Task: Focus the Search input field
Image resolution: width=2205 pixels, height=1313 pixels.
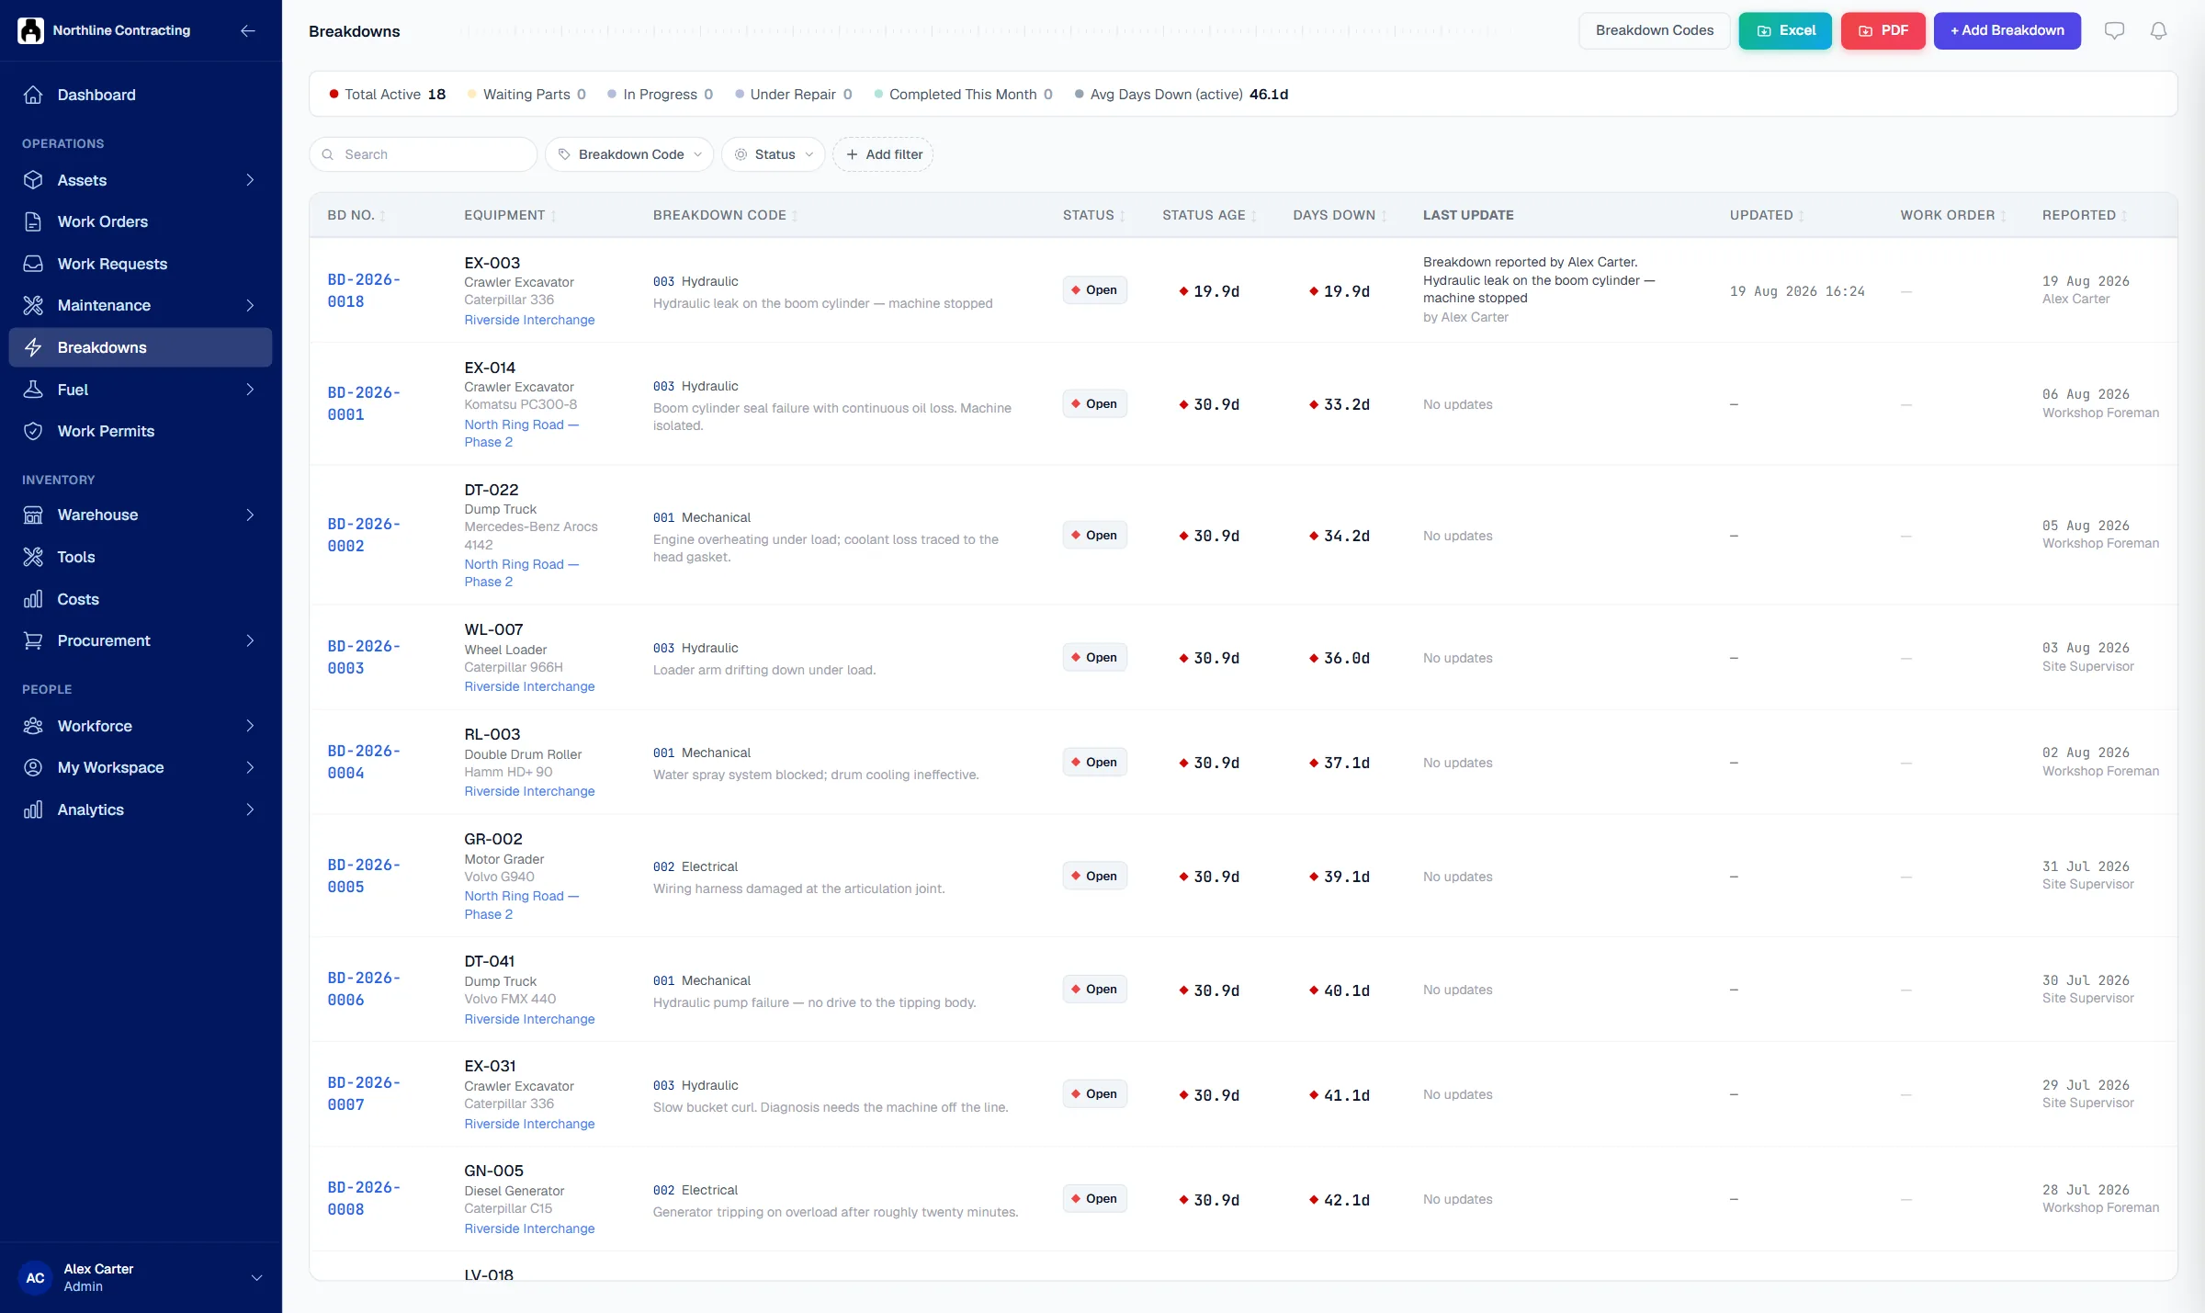Action: click(x=423, y=154)
